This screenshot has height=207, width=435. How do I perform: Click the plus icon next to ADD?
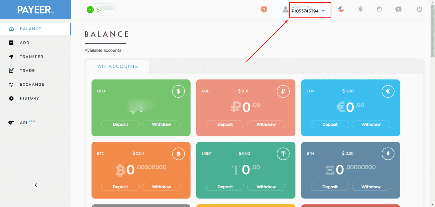(x=11, y=43)
